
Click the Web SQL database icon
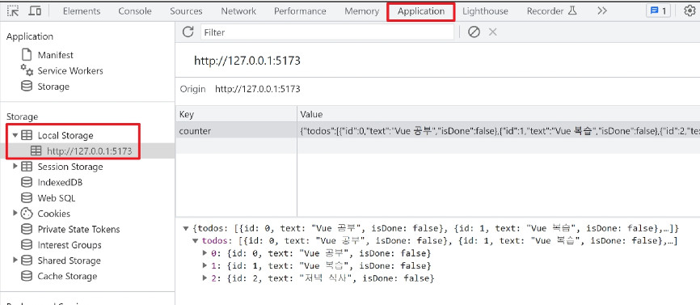[x=27, y=198]
